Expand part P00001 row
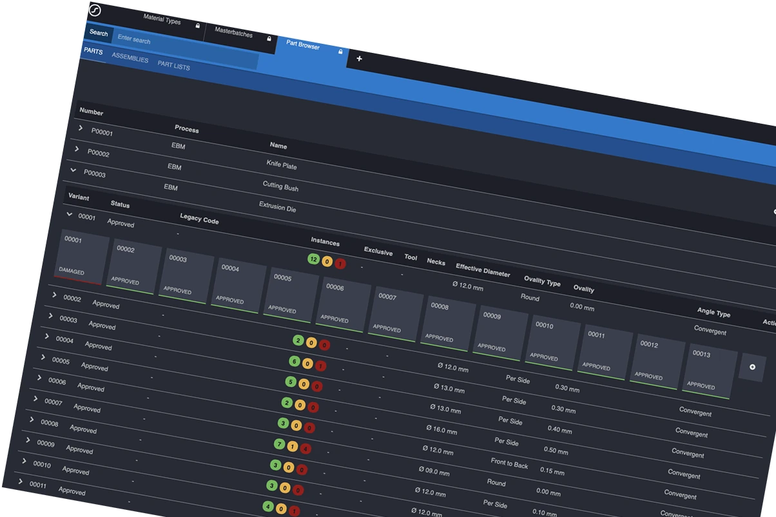The height and width of the screenshot is (517, 776). click(x=81, y=128)
